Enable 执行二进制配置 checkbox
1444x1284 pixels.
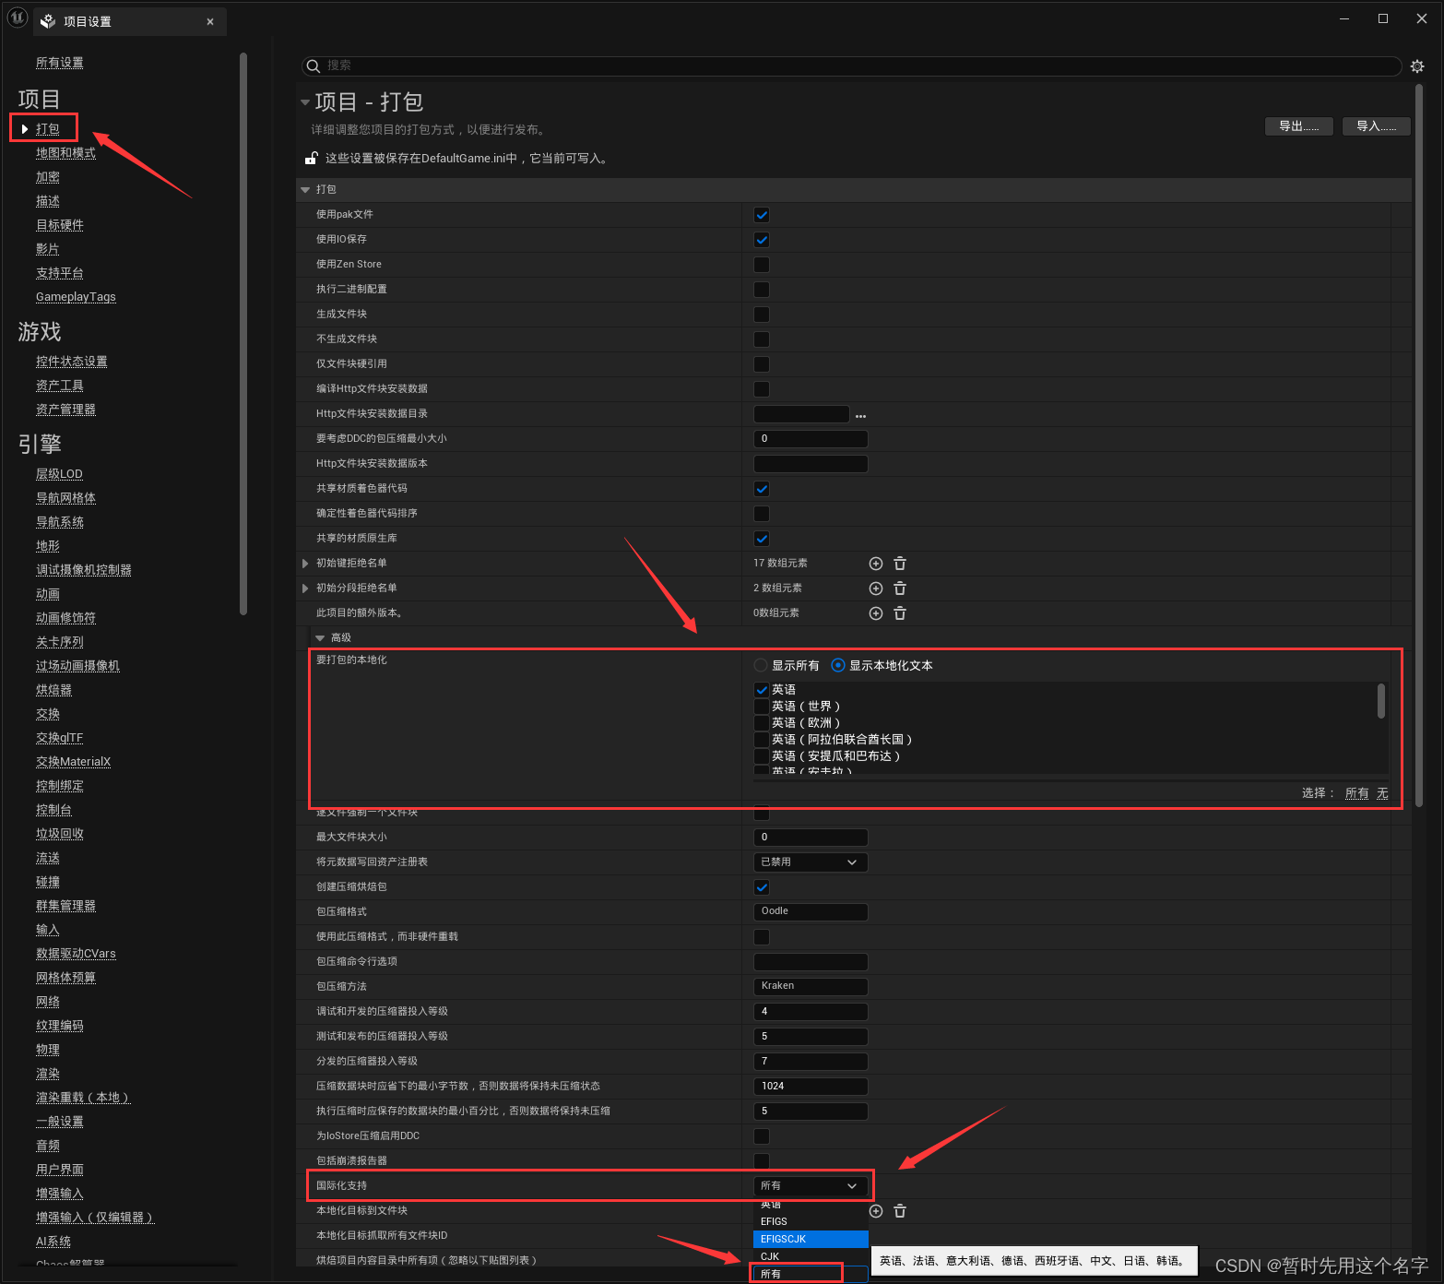[x=762, y=290]
